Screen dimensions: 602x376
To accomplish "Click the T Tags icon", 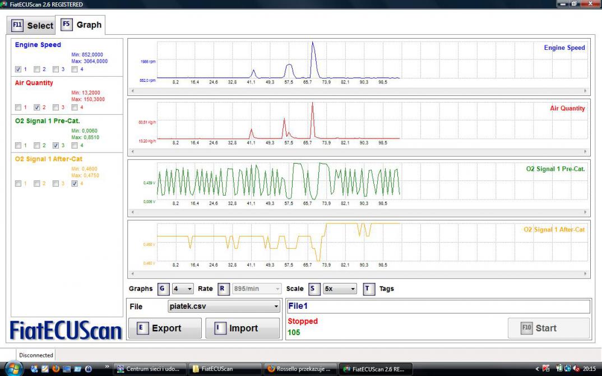I will (x=368, y=289).
